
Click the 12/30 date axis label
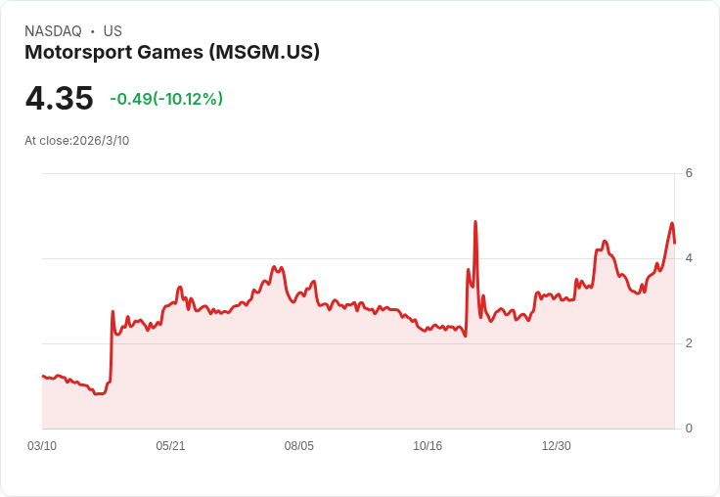coord(556,446)
